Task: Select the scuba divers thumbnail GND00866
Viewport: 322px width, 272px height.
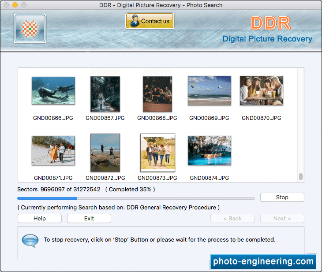Action: (x=53, y=90)
